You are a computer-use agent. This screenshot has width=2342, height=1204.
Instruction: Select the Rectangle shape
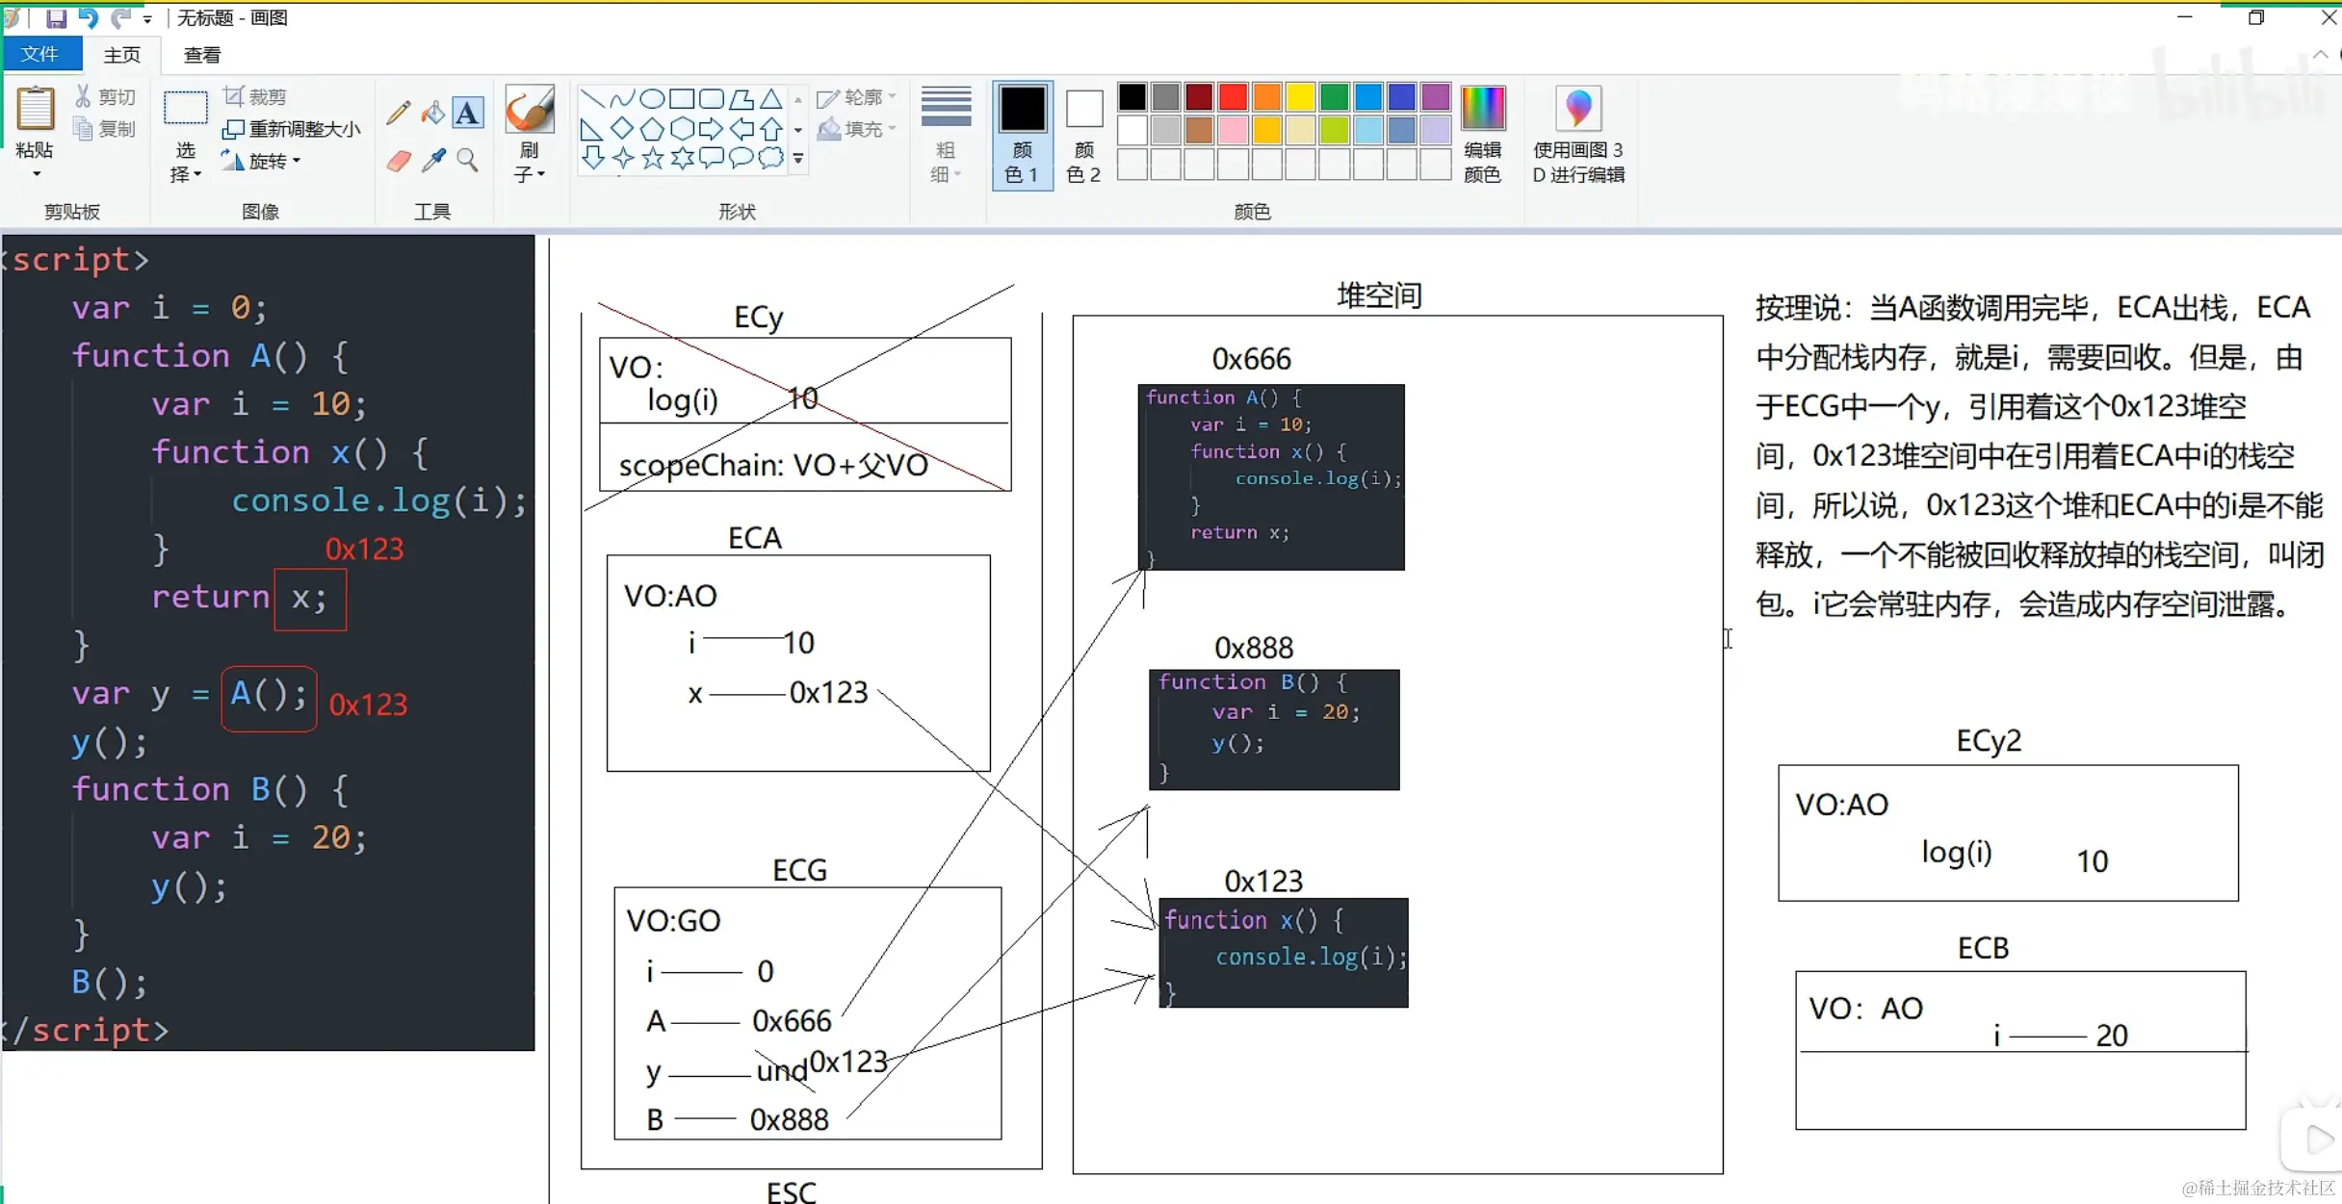(x=682, y=98)
